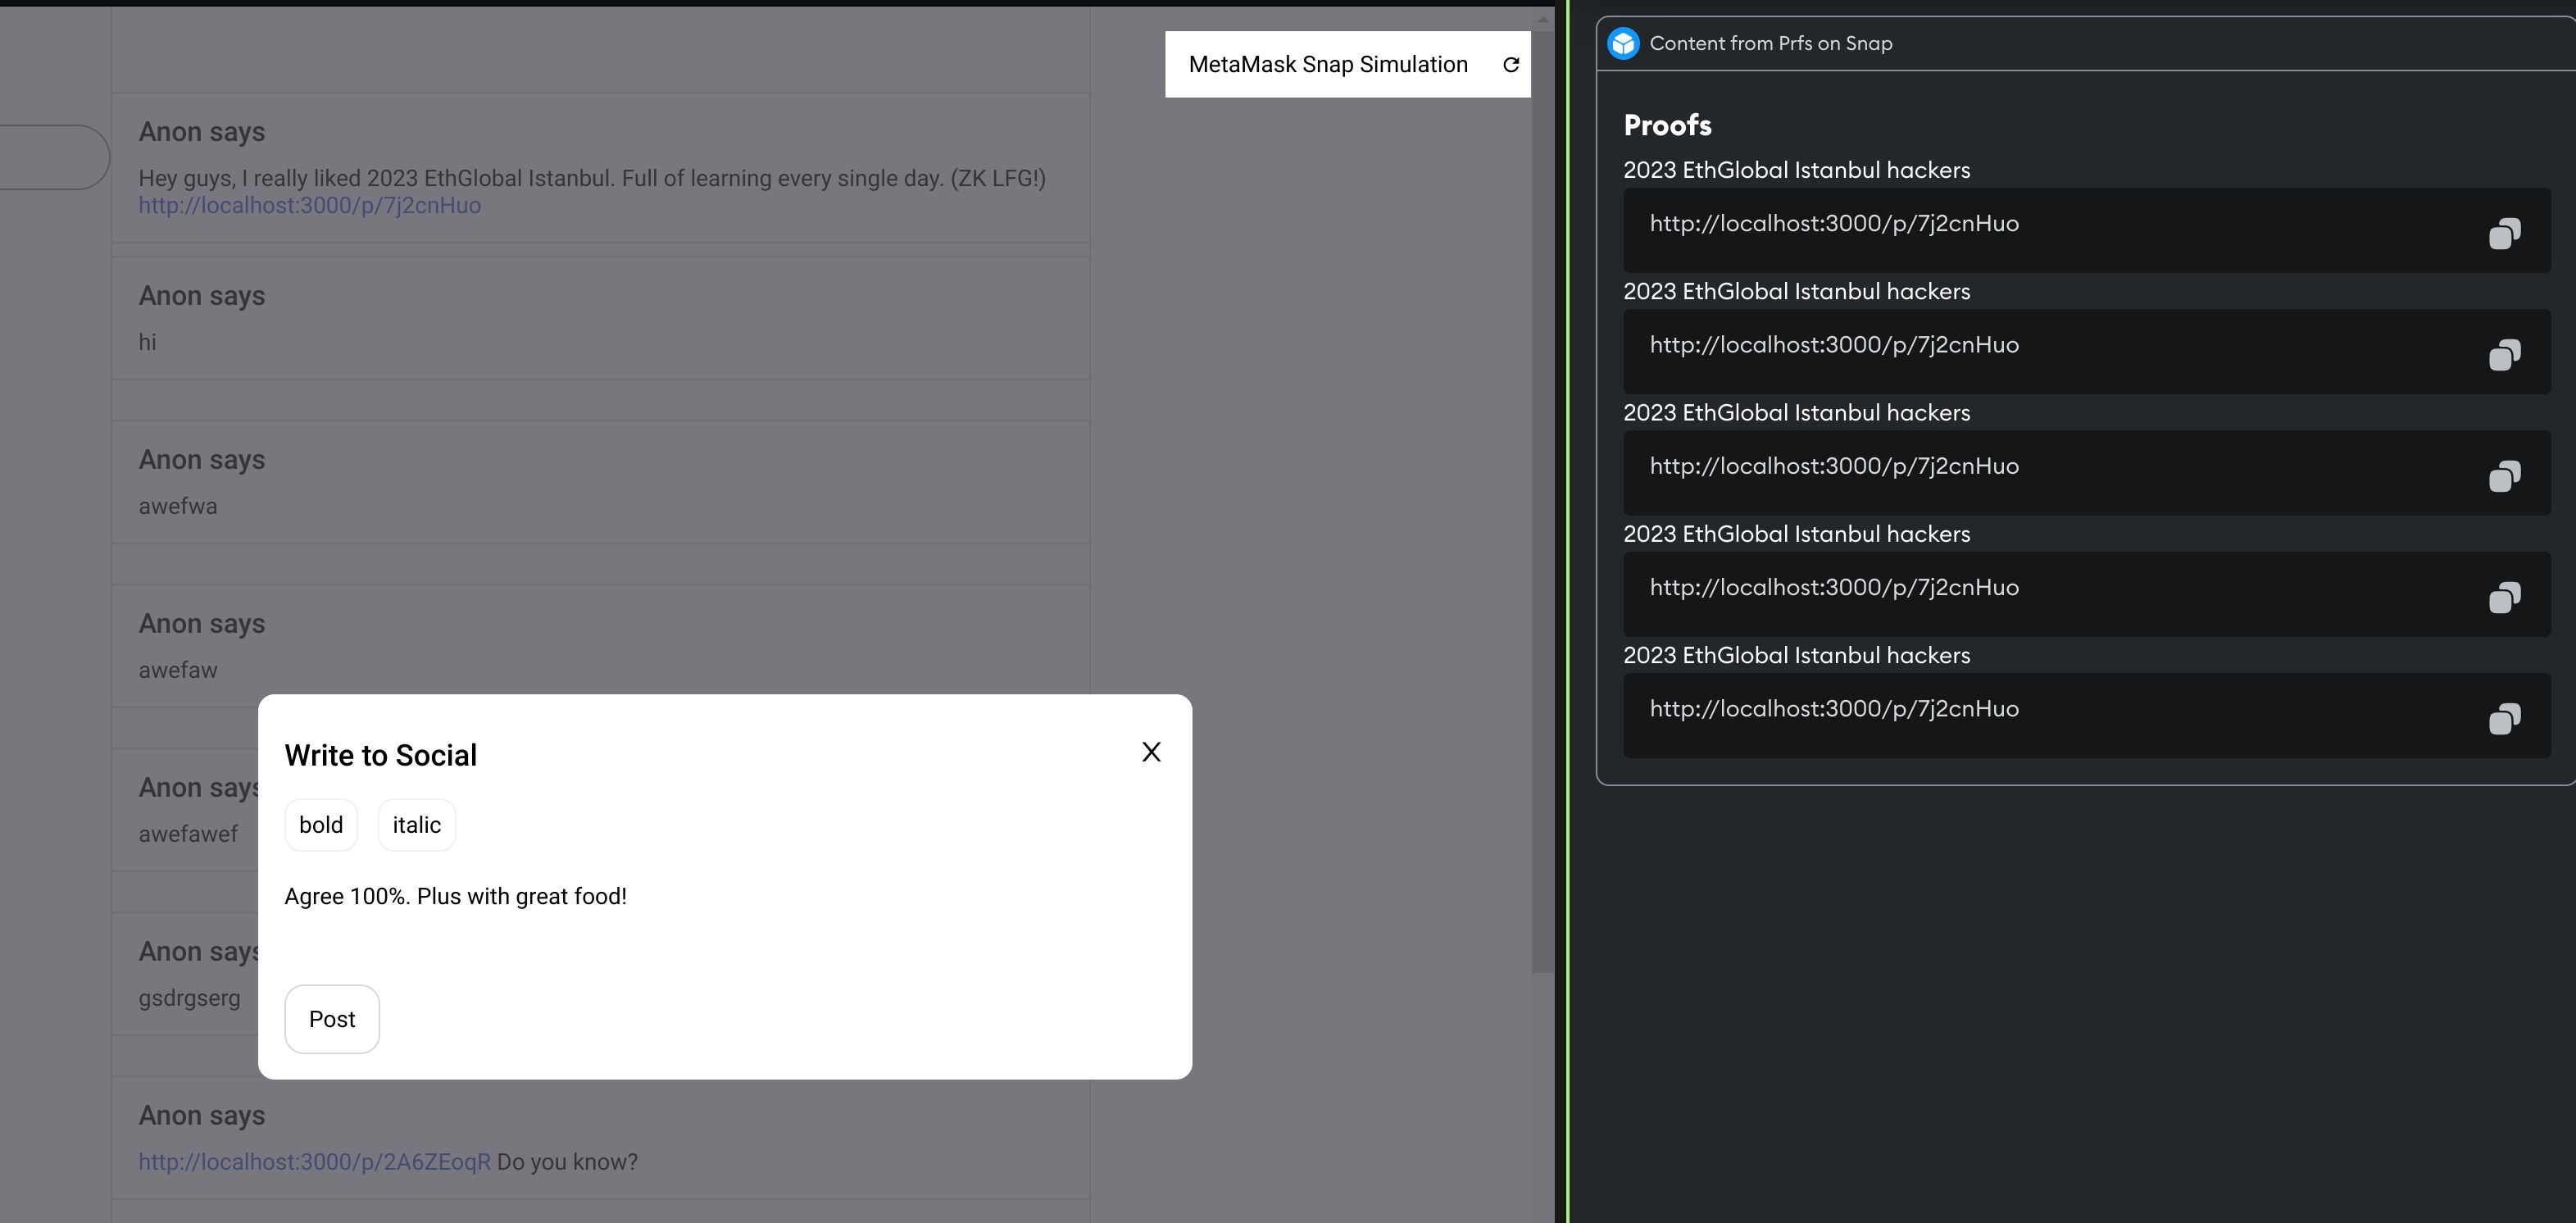This screenshot has height=1223, width=2576.
Task: Copy the fifth proof URL in Proofs list
Action: pyautogui.click(x=2504, y=718)
